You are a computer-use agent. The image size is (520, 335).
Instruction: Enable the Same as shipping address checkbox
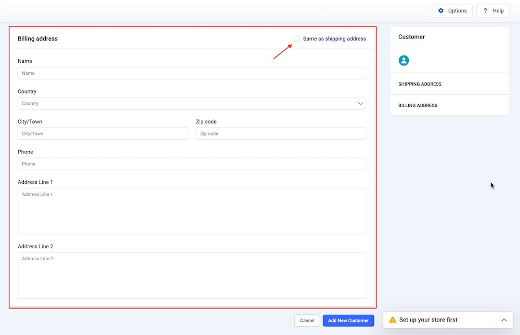click(297, 38)
